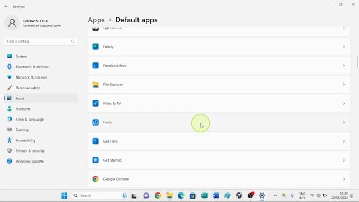Open Gaming settings

point(41,130)
